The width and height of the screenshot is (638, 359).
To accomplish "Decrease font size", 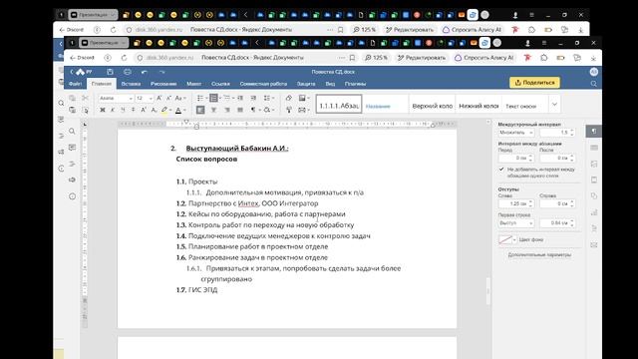I will [x=168, y=98].
